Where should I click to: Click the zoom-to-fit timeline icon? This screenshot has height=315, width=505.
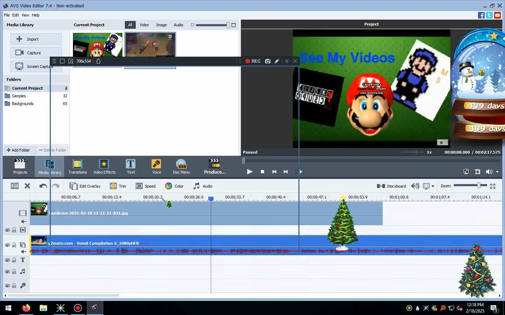493,186
